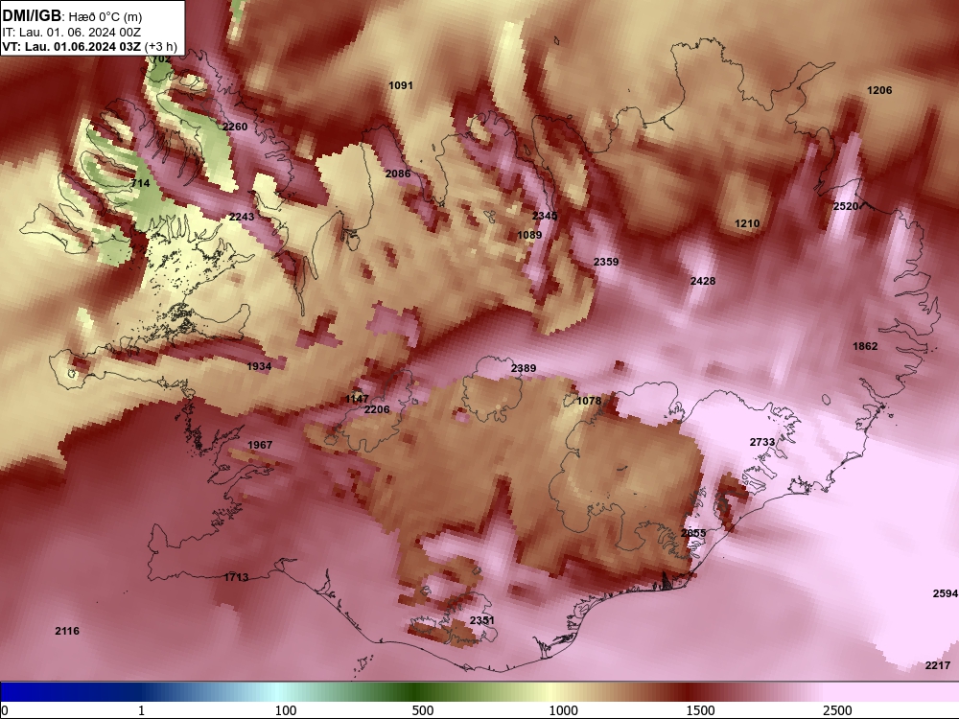Click the DMI/IGB title in the info box
Image resolution: width=959 pixels, height=719 pixels.
click(x=32, y=16)
